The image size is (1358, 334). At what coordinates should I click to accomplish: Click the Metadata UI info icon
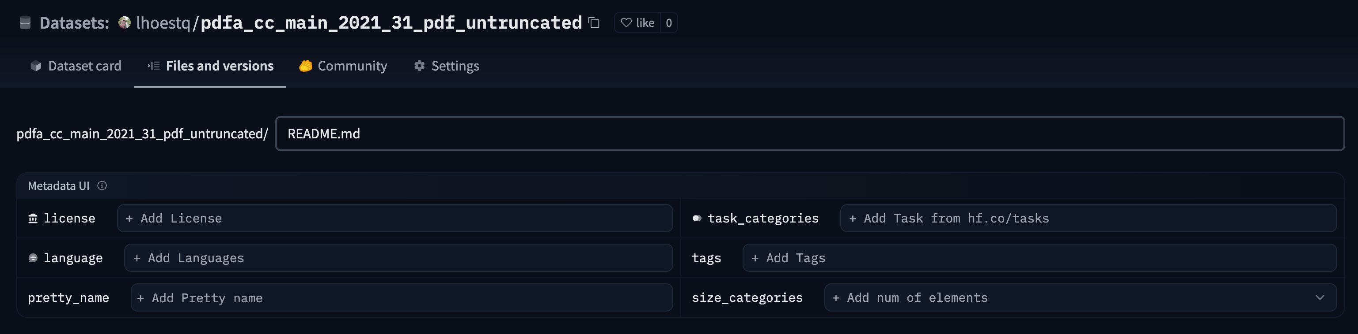click(102, 186)
